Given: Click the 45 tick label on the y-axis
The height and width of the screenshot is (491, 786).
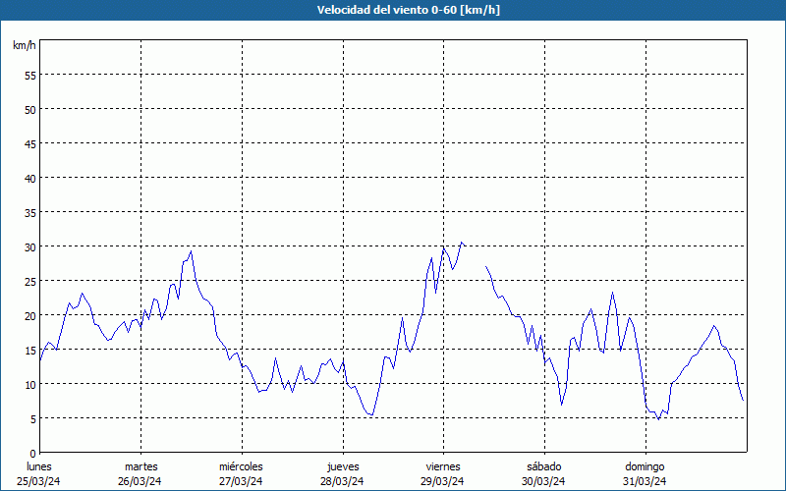Looking at the screenshot, I should (x=30, y=143).
